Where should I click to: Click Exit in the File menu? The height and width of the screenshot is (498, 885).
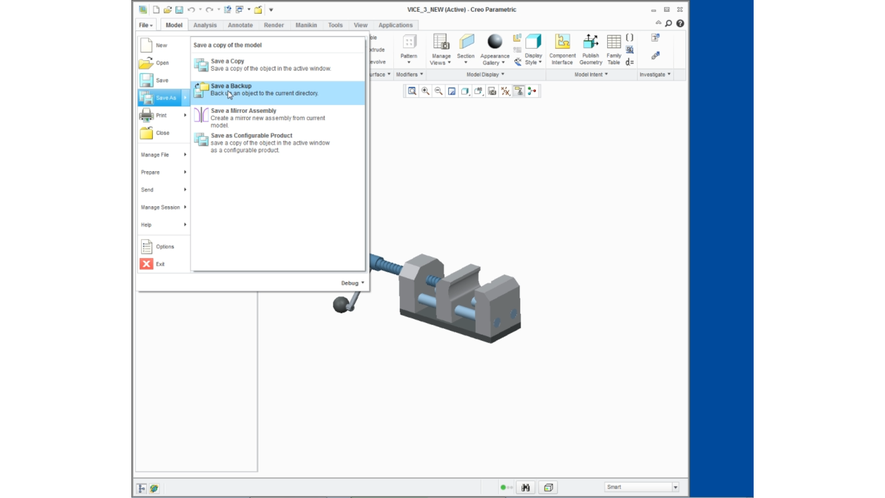163,264
